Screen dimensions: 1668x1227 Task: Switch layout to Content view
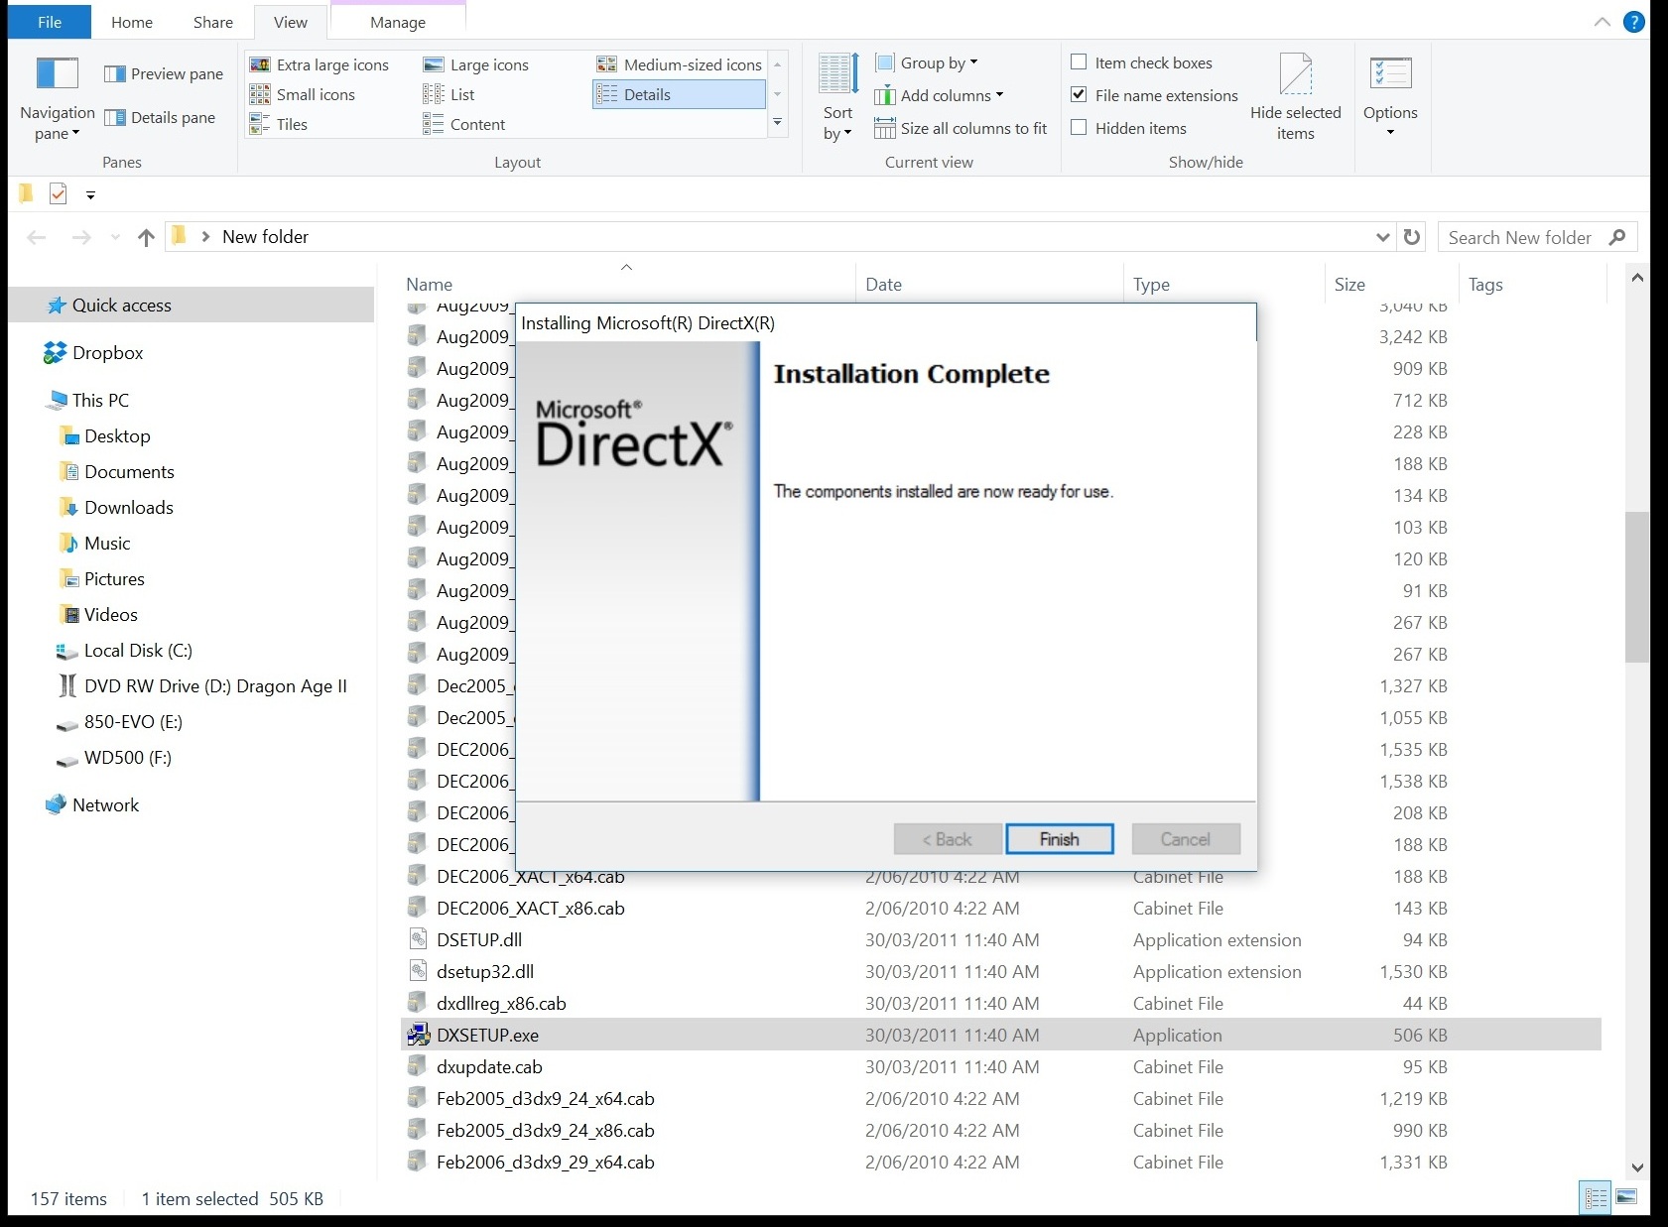(463, 124)
